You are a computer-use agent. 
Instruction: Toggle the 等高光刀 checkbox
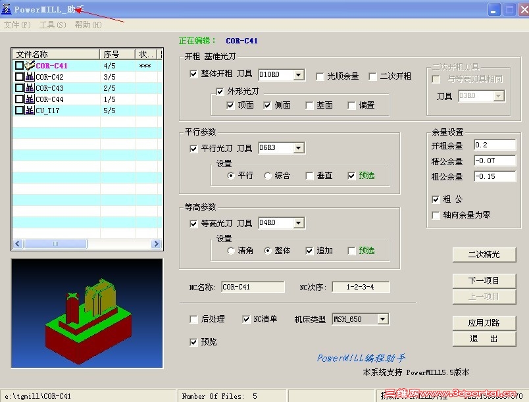(x=193, y=224)
